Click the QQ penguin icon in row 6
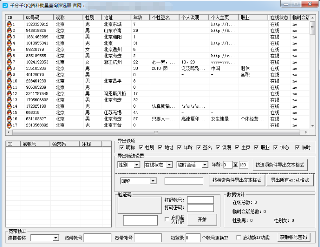320x247 pixels. tap(9, 56)
